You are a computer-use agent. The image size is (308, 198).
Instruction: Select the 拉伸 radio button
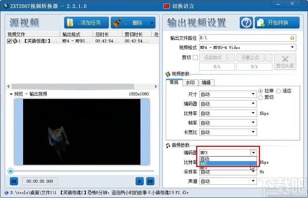[x=260, y=91]
